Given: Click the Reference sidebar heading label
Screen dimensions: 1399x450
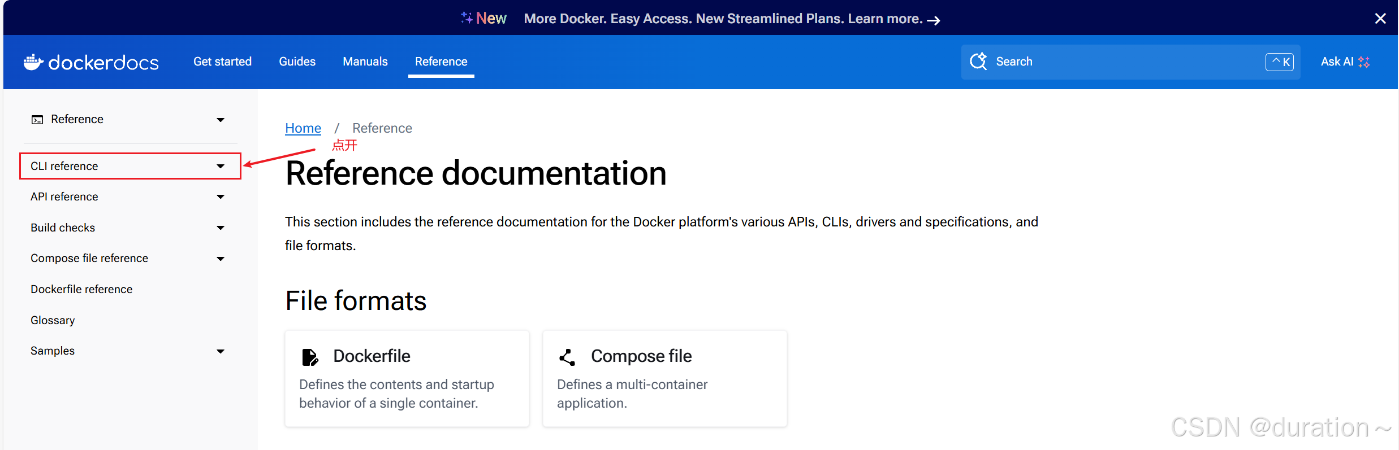Looking at the screenshot, I should pos(77,119).
